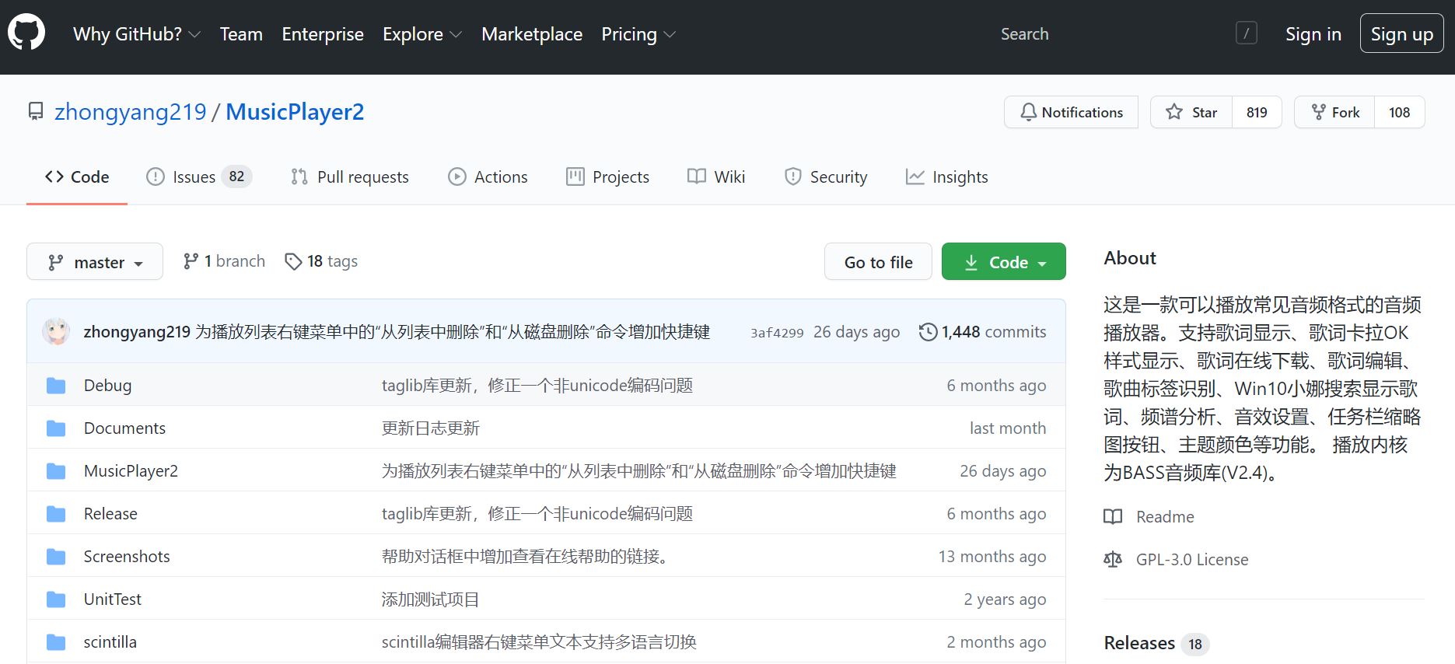This screenshot has width=1455, height=664.
Task: Click the scales icon next to GPL-3.0 License
Action: [x=1113, y=560]
